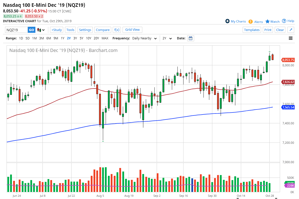Viewport: 299px width, 199px height.
Task: Open the Frequency dropdown
Action: 145,38
